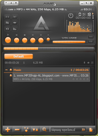Hide the playlist panel button
Viewport: 98px width, 136px height.
(91, 41)
